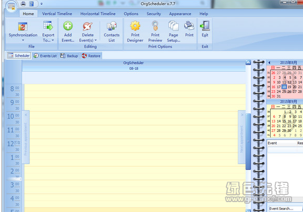Viewport: 303px width, 212px height.
Task: Click the 2015年8月 month header
Action: point(288,63)
